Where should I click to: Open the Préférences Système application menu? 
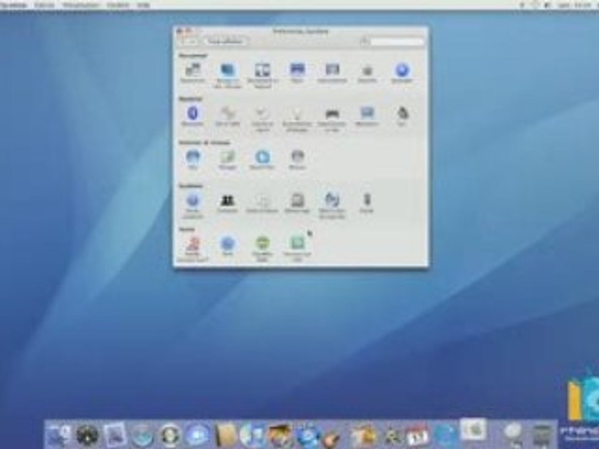click(x=14, y=5)
